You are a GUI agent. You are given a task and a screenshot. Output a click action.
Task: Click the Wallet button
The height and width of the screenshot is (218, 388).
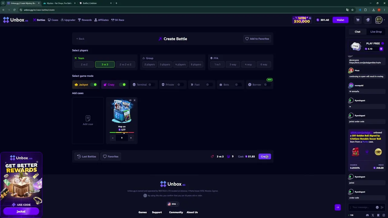(340, 20)
